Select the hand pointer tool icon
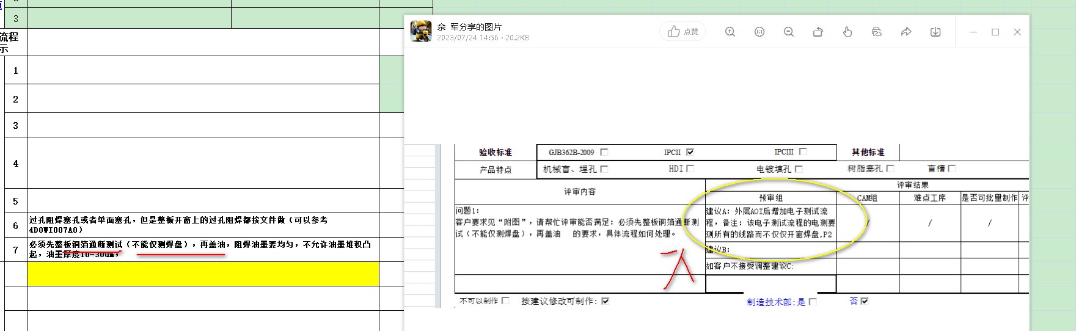This screenshot has width=1076, height=331. pyautogui.click(x=847, y=32)
